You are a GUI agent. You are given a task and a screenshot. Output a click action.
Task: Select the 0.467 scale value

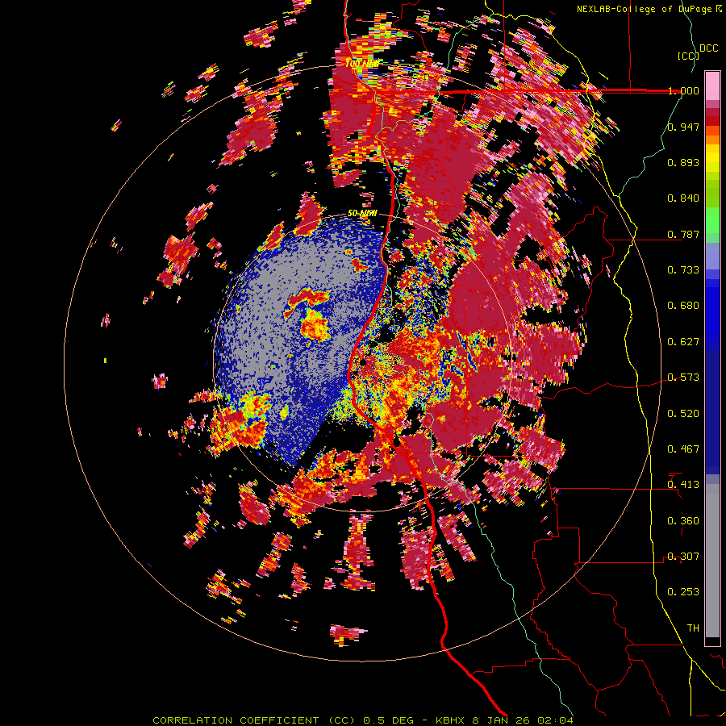(x=683, y=449)
